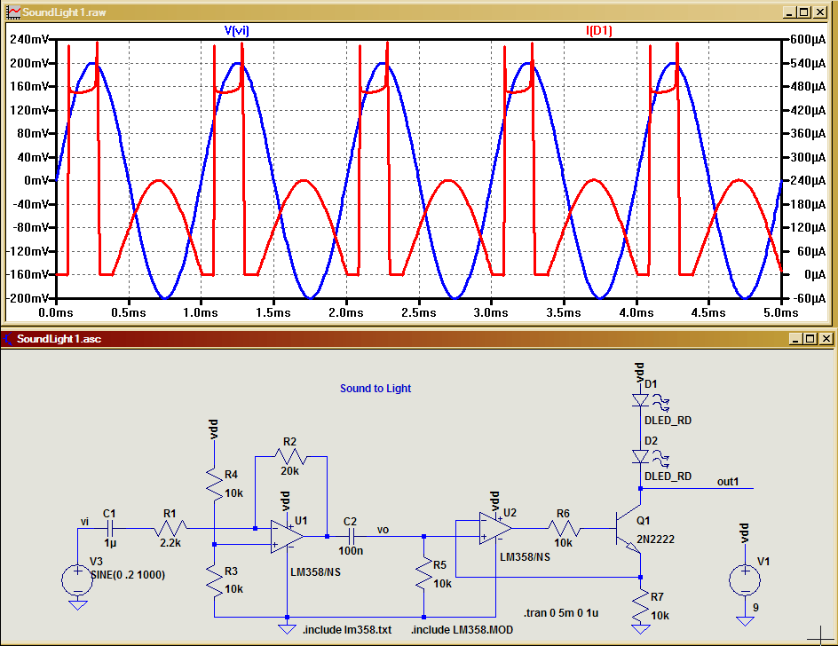Click the 0µA right axis label
Image resolution: width=838 pixels, height=646 pixels.
pos(815,275)
